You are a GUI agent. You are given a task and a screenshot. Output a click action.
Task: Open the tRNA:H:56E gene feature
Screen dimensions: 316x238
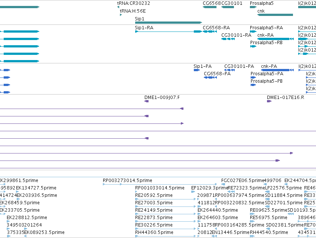(x=121, y=15)
